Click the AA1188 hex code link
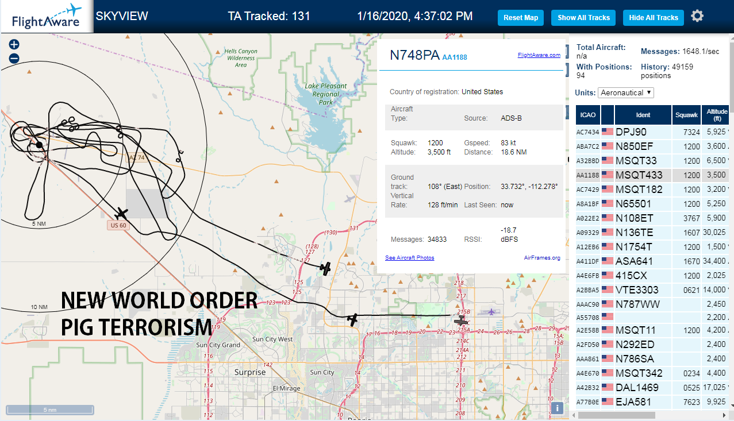The width and height of the screenshot is (734, 421). coord(455,57)
